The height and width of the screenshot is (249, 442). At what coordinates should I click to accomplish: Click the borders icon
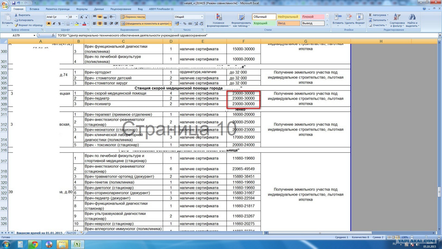[67, 24]
